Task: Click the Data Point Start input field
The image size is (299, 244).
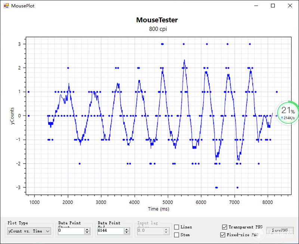Action: 71,231
